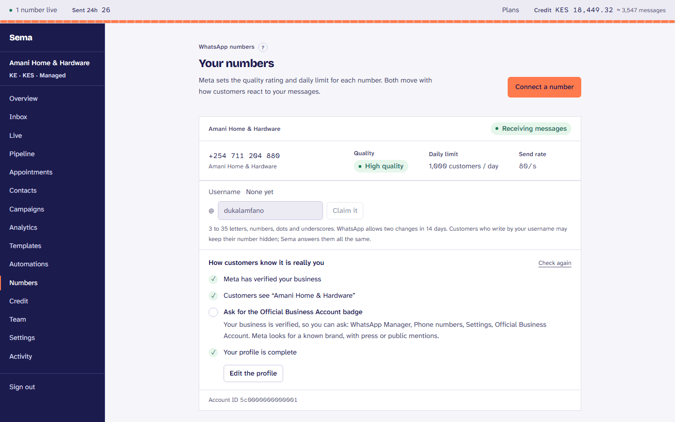
Task: Click the Sema logo
Action: pyautogui.click(x=21, y=38)
